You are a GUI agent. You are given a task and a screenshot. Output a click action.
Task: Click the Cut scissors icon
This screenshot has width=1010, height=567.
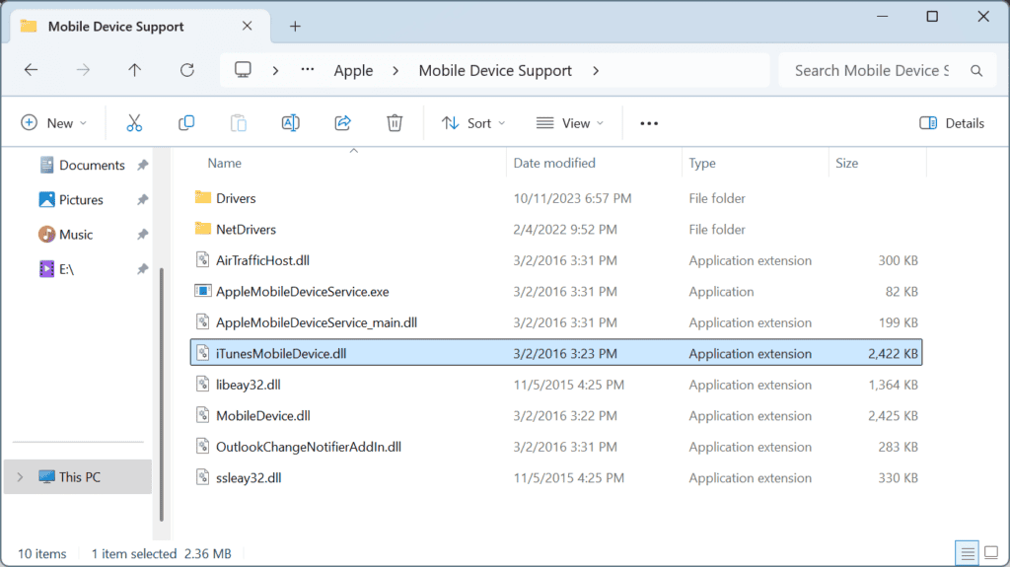click(x=134, y=123)
